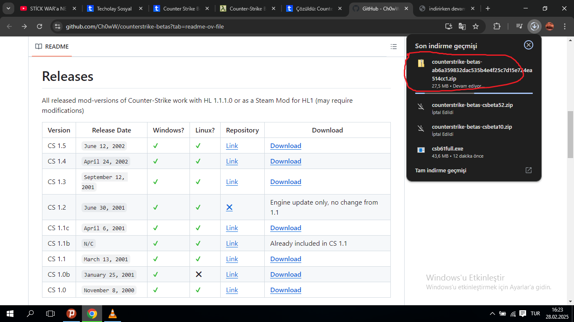Click the zip file icon of current download
The width and height of the screenshot is (574, 322).
421,63
